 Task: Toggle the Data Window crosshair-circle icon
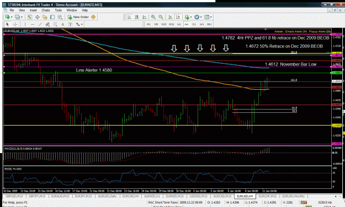(38, 17)
